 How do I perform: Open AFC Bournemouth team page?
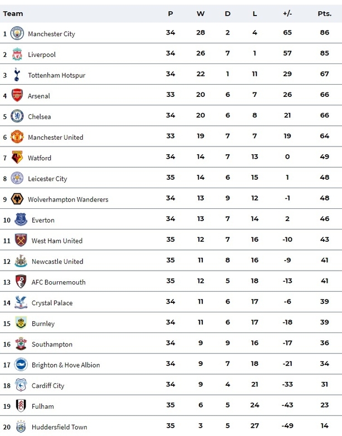(58, 282)
